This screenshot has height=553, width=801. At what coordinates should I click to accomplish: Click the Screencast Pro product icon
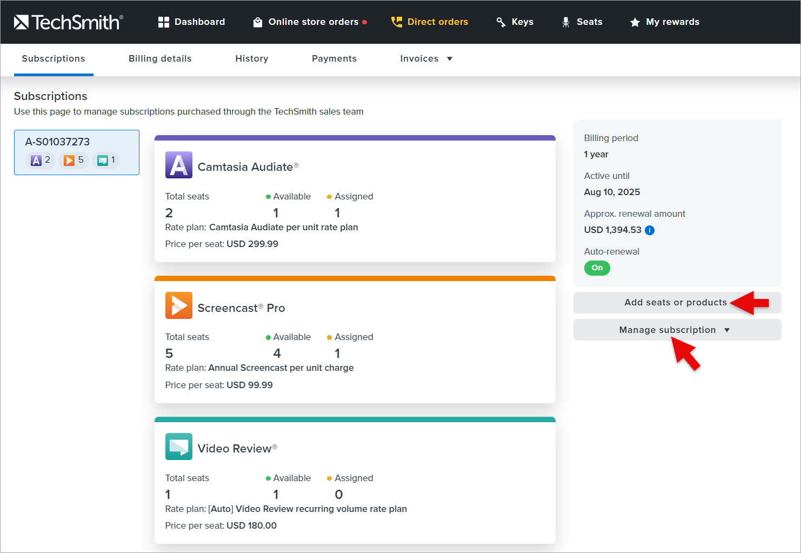coord(179,305)
